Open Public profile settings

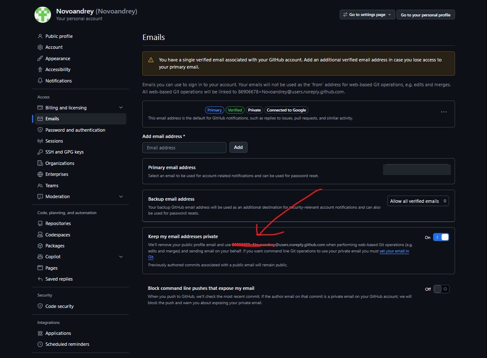tap(59, 36)
